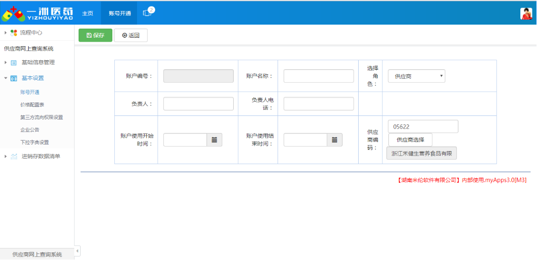537x260 pixels.
Task: Click the 进销存数据清单 chart icon
Action: [14, 157]
